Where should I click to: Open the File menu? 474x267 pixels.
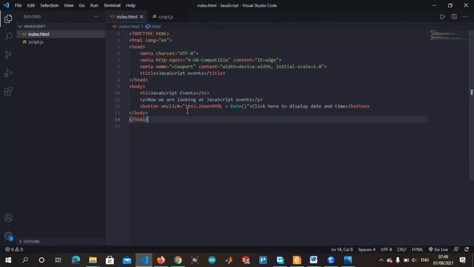tap(18, 5)
